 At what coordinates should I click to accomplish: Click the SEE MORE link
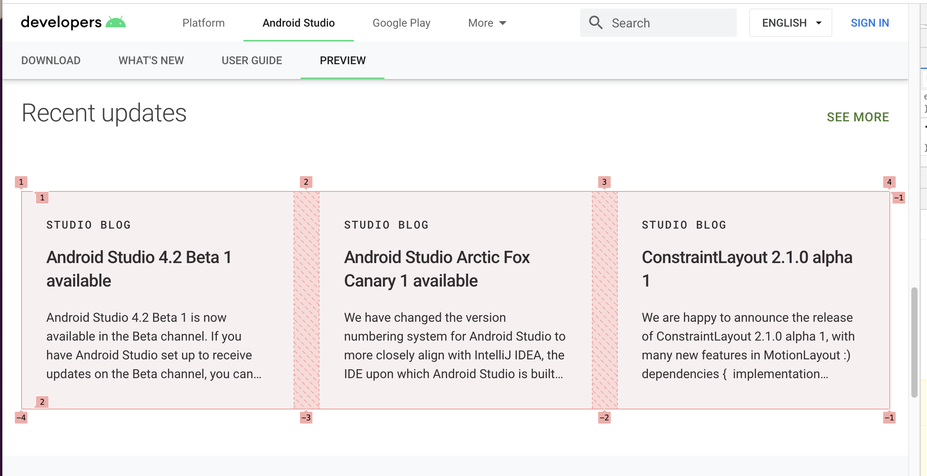tap(857, 117)
